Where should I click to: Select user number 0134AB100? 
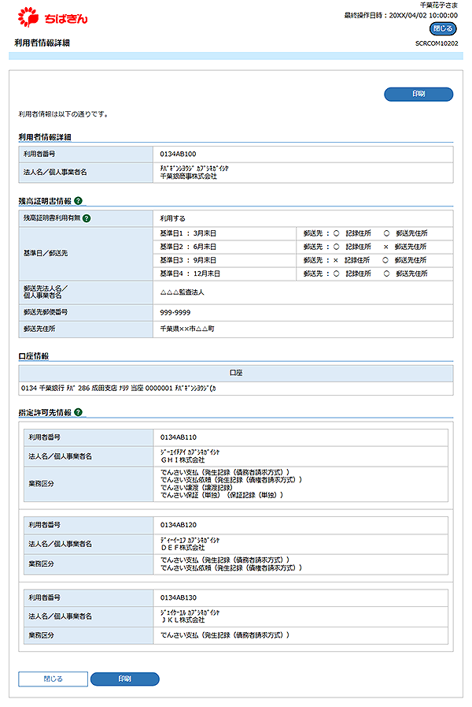pos(179,154)
